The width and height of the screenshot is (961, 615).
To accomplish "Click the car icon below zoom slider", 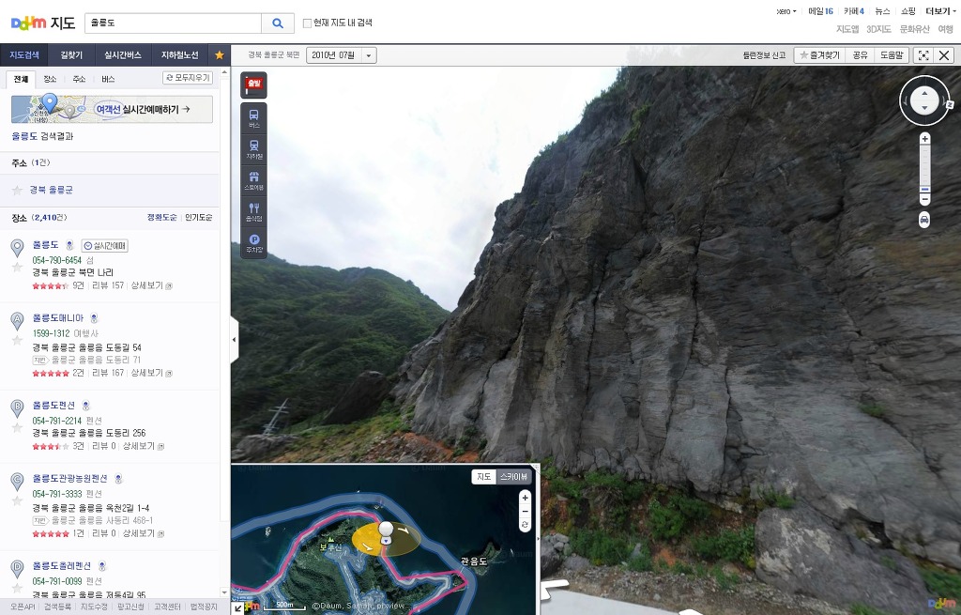I will pyautogui.click(x=924, y=220).
